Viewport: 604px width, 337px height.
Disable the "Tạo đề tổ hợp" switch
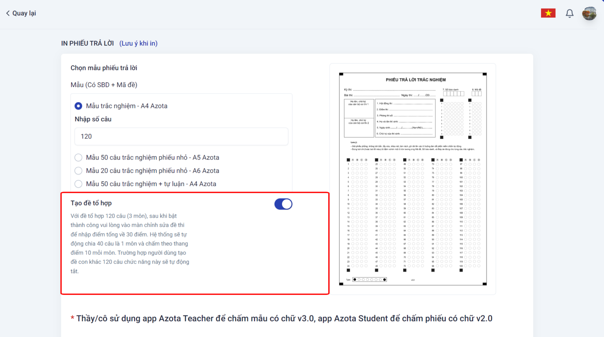tap(283, 204)
